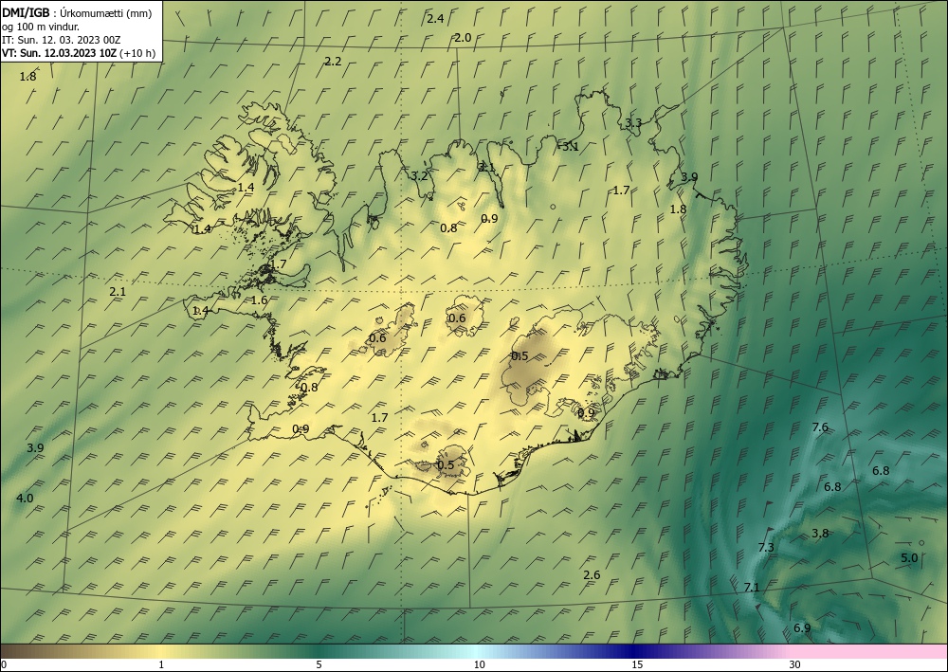Click the 2.1 value west of Iceland
Image resolution: width=948 pixels, height=672 pixels.
tap(118, 292)
